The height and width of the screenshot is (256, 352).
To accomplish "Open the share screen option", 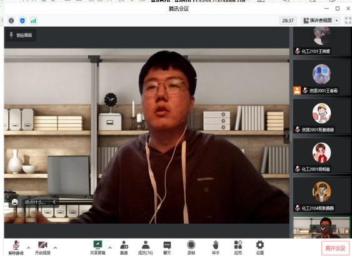I will pyautogui.click(x=98, y=247).
